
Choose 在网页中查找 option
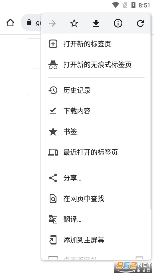tap(96, 199)
